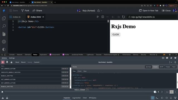
Task: Step to the previous action
Action: [x=159, y=92]
